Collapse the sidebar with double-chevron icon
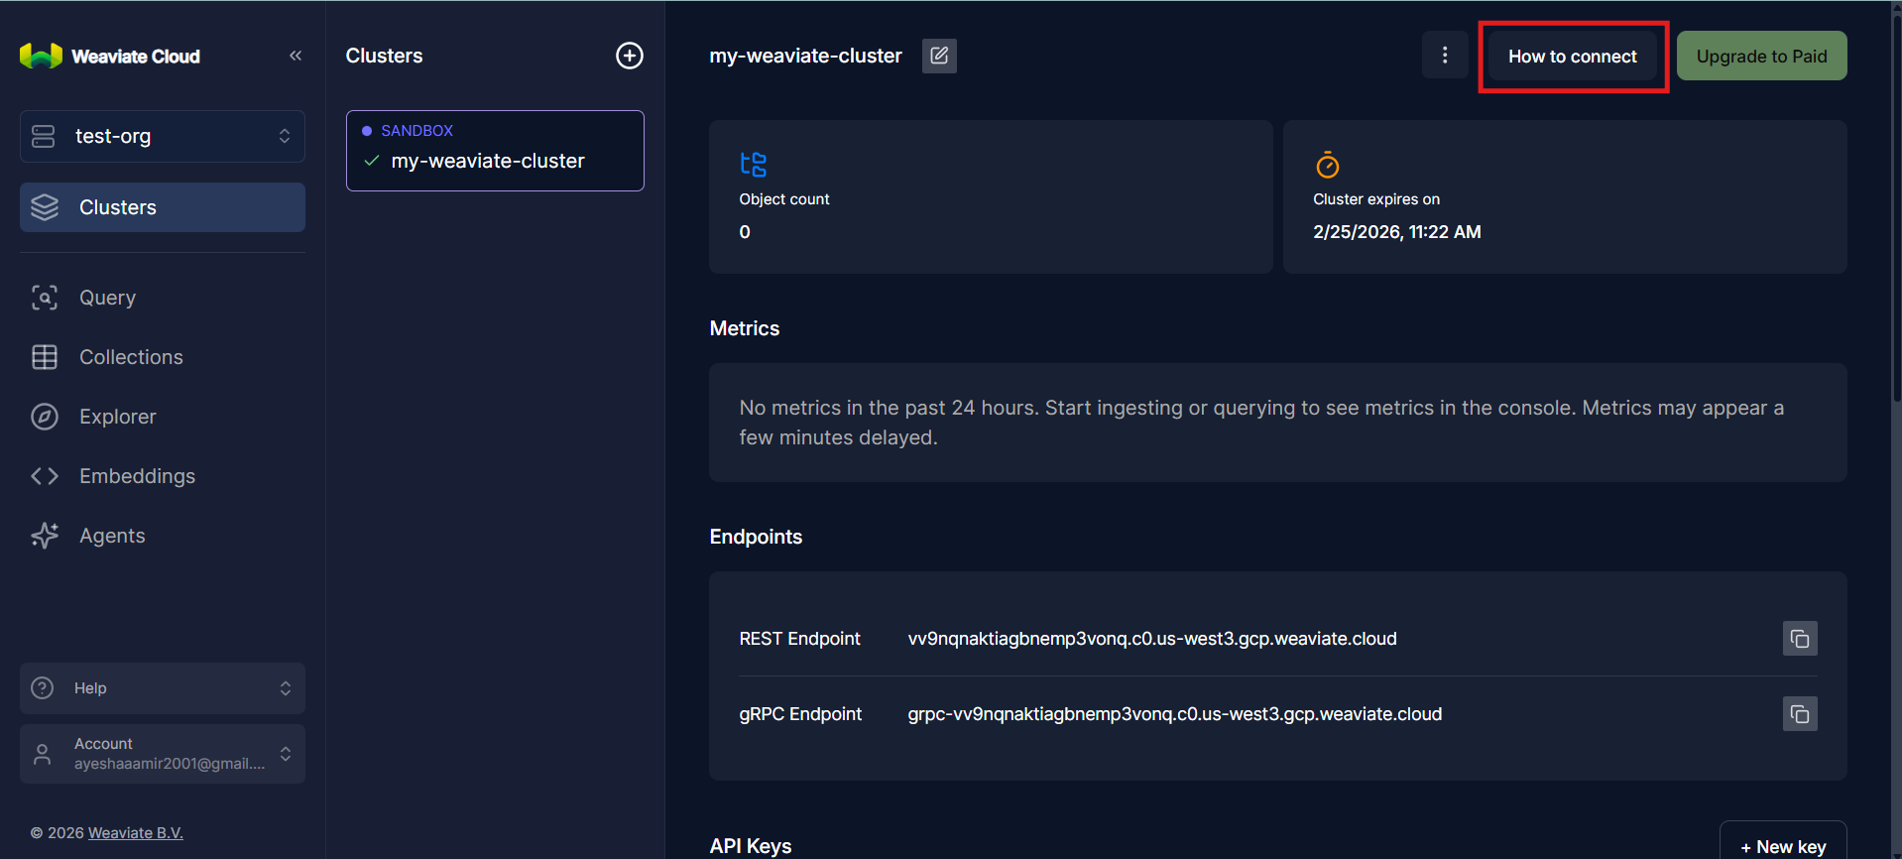 [296, 56]
